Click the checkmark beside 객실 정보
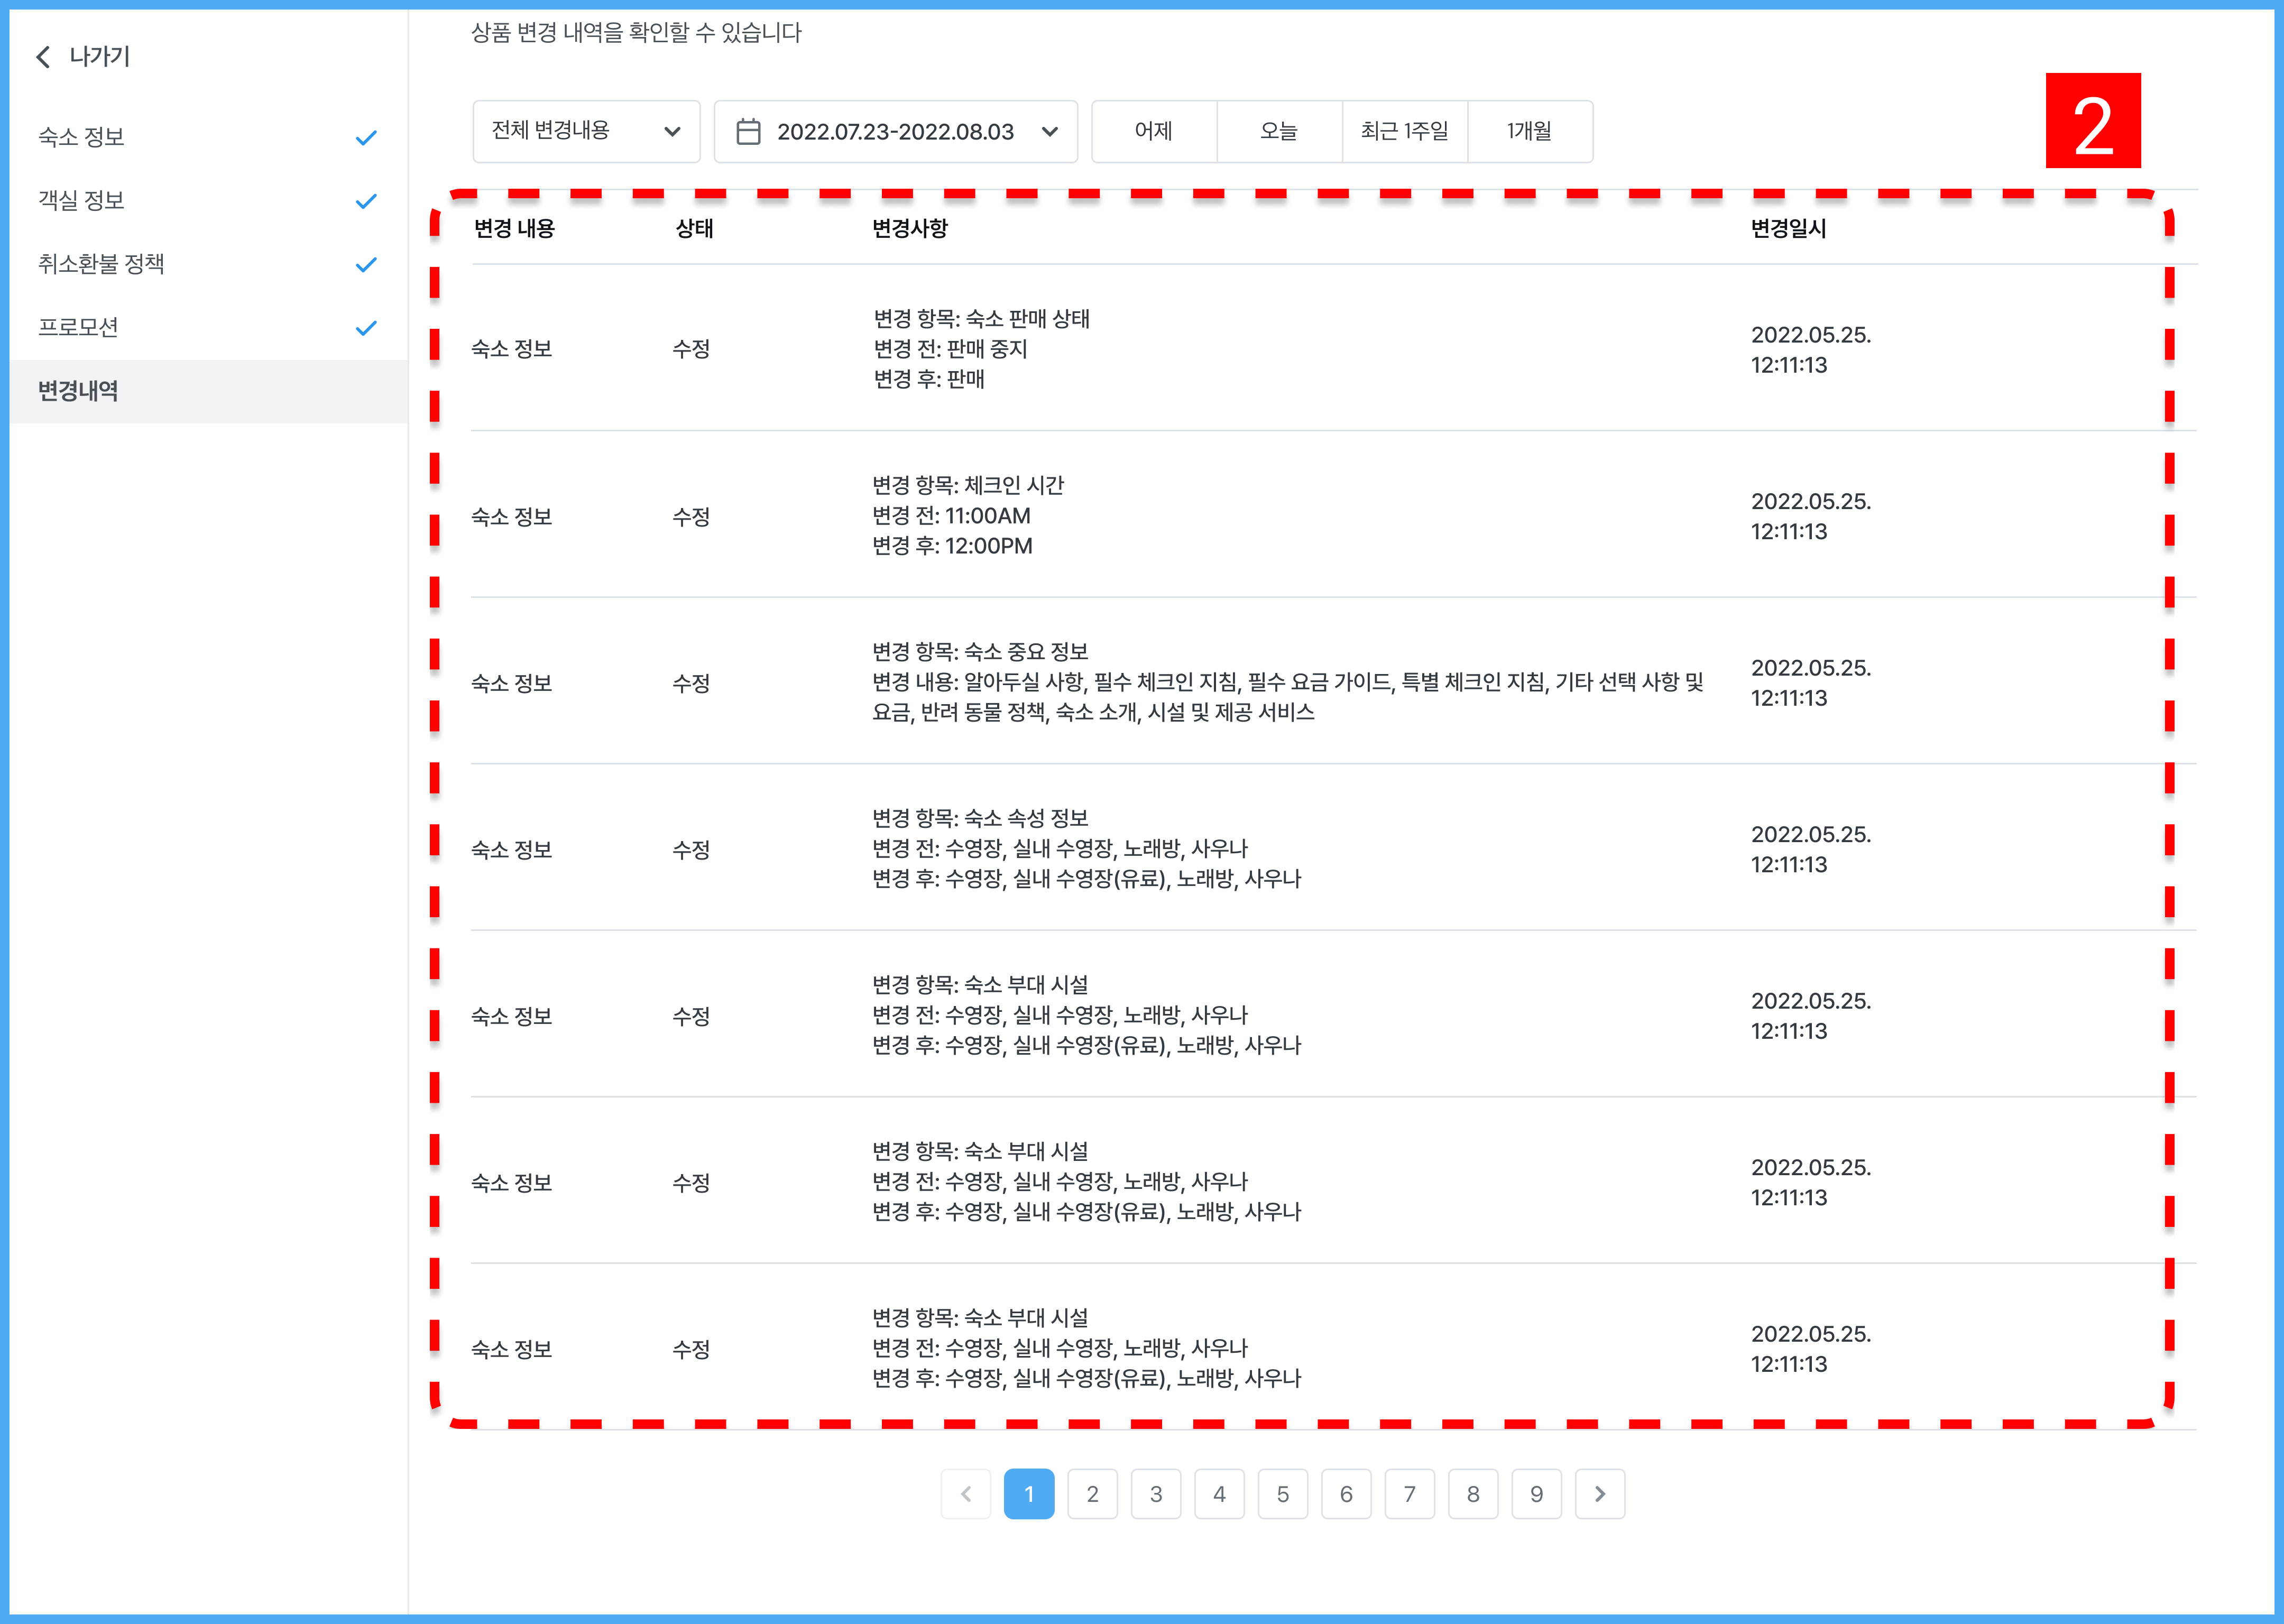Screen dimensions: 2284x1624 tap(366, 201)
